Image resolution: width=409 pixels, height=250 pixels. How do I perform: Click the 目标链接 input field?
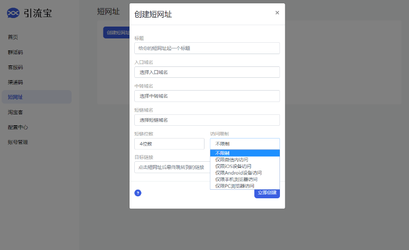point(172,167)
